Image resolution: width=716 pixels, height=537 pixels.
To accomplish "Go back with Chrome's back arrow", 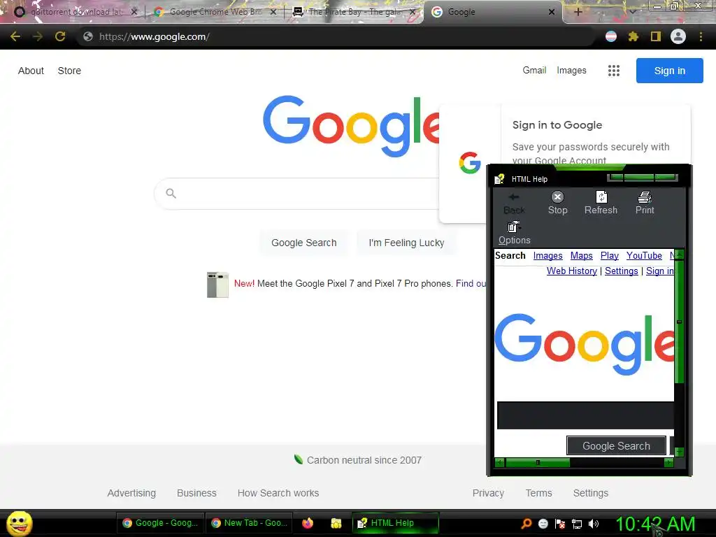I will click(15, 36).
